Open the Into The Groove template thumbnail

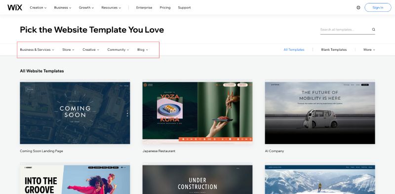(x=75, y=179)
